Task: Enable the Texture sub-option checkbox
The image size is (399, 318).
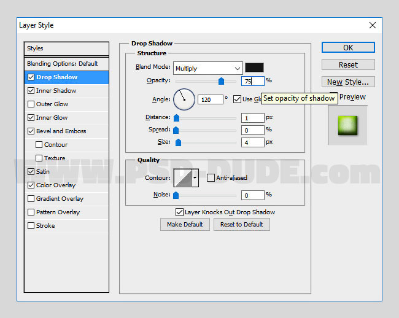Action: pyautogui.click(x=39, y=158)
